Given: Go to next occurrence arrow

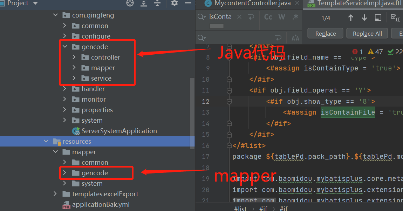Looking at the screenshot, I should coord(364,18).
